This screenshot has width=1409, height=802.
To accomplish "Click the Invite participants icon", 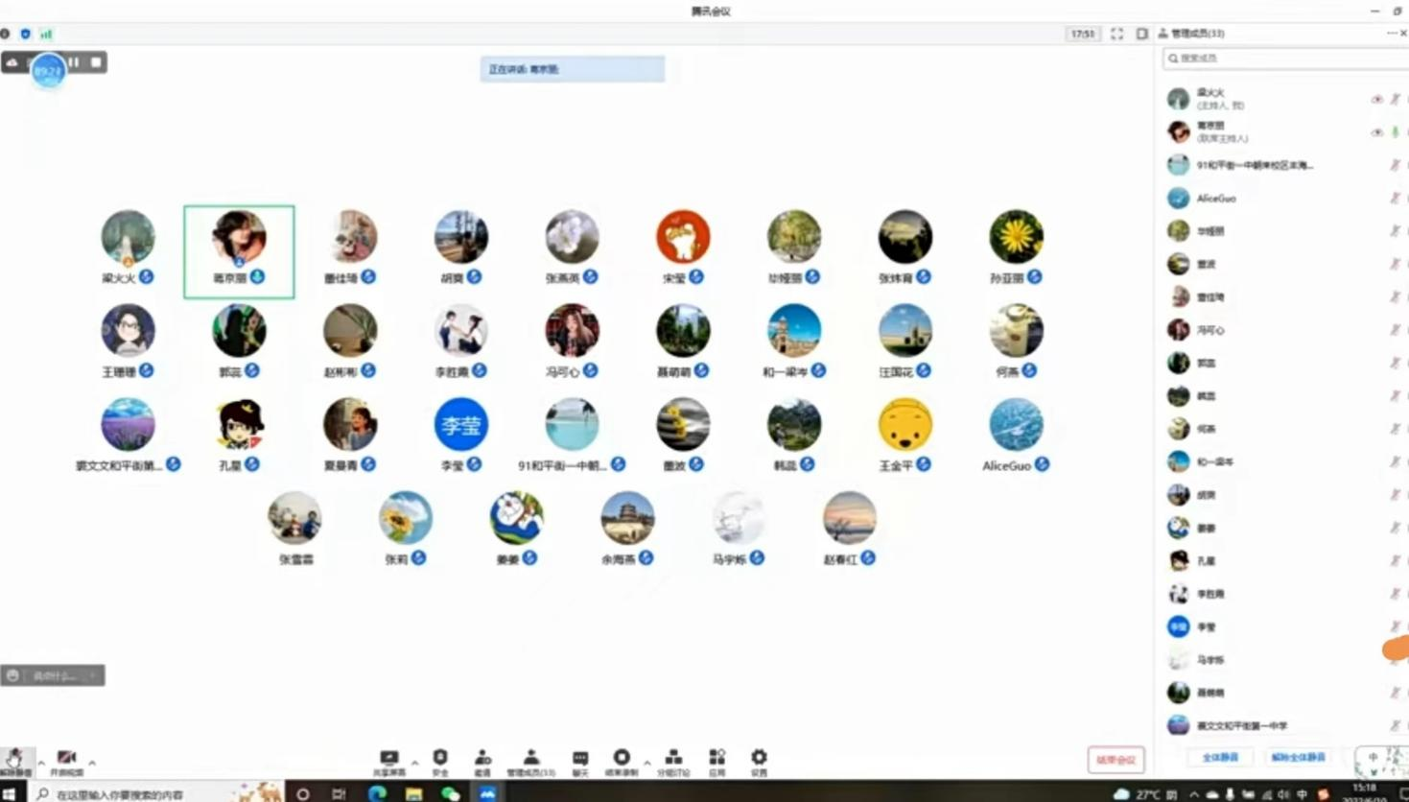I will pyautogui.click(x=482, y=759).
